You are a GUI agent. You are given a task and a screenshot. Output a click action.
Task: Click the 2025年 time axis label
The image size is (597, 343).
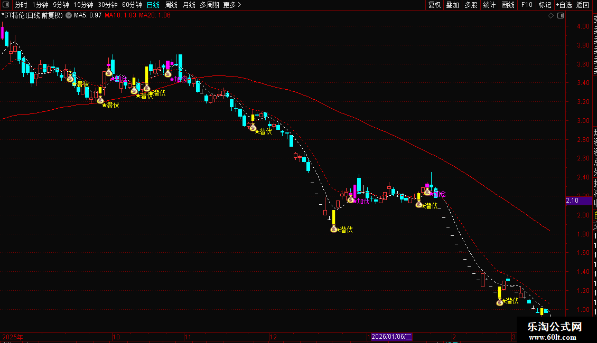click(x=13, y=337)
